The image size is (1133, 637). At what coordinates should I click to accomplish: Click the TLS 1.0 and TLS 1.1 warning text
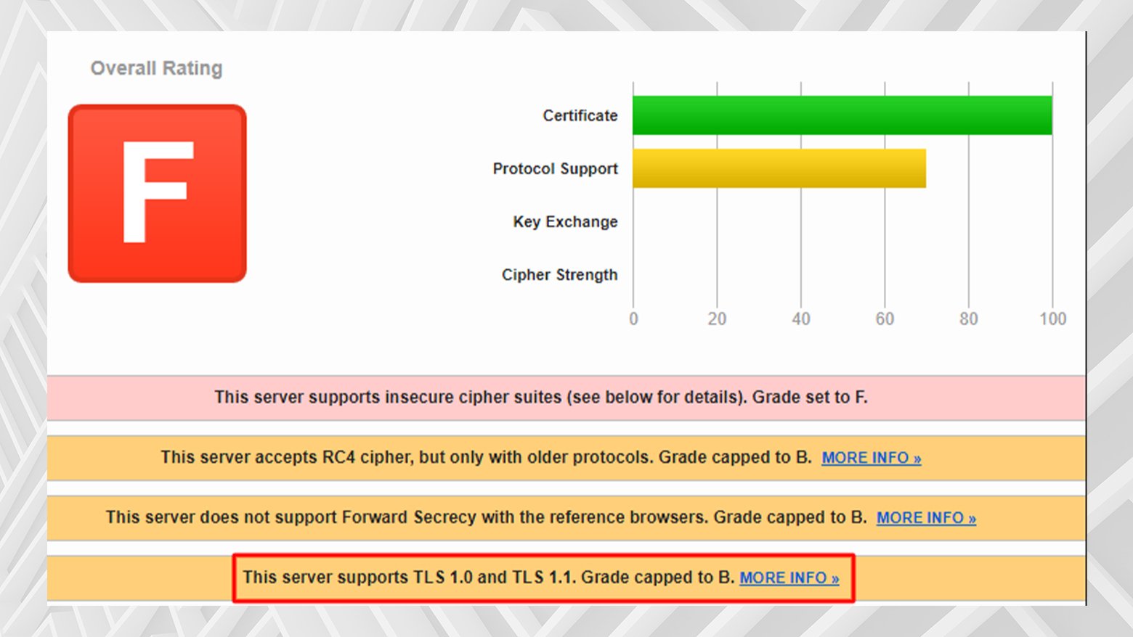point(488,578)
